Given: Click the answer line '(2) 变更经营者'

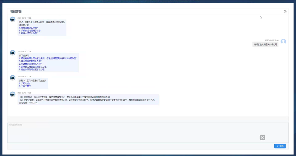Looking at the screenshot, I should click(x=88, y=100).
